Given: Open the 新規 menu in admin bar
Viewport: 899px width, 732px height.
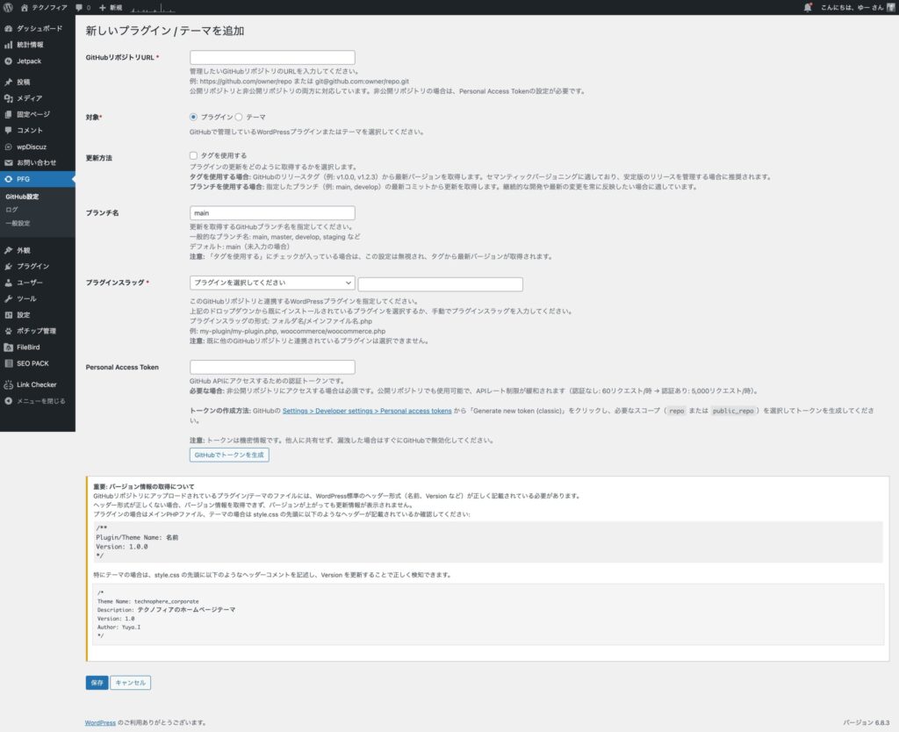Looking at the screenshot, I should click(x=110, y=7).
